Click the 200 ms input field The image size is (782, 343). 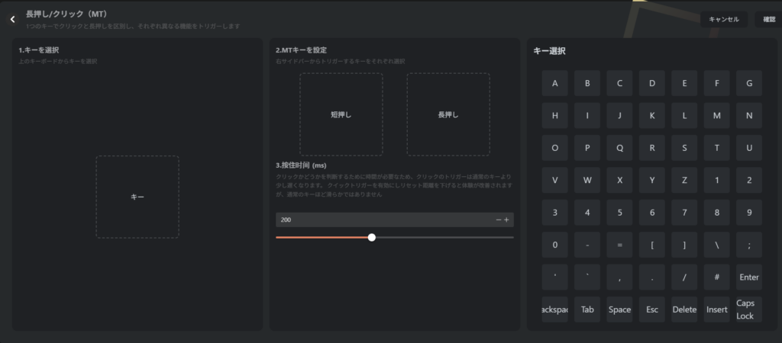(x=382, y=220)
